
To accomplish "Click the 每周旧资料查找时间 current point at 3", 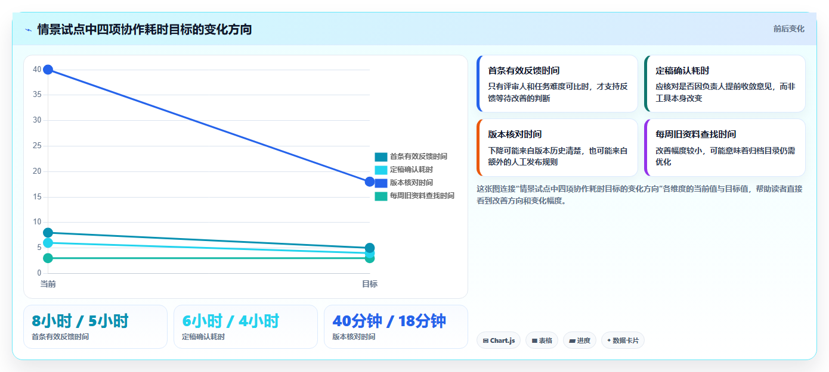I will (48, 258).
